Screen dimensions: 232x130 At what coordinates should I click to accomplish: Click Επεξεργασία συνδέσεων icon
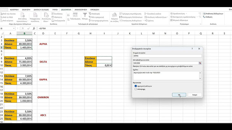(53, 21)
